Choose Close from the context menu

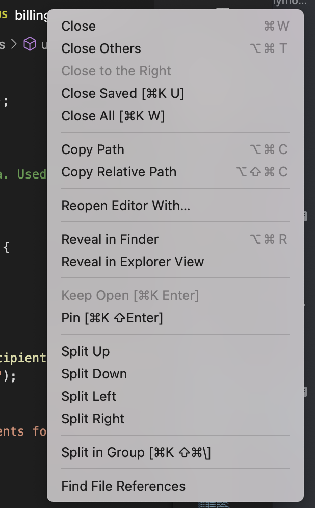tap(78, 26)
